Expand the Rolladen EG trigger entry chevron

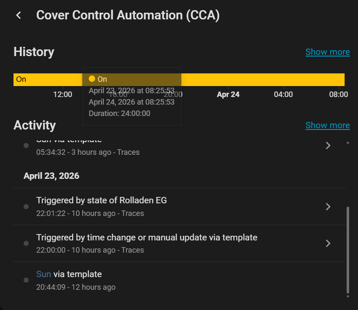click(328, 207)
